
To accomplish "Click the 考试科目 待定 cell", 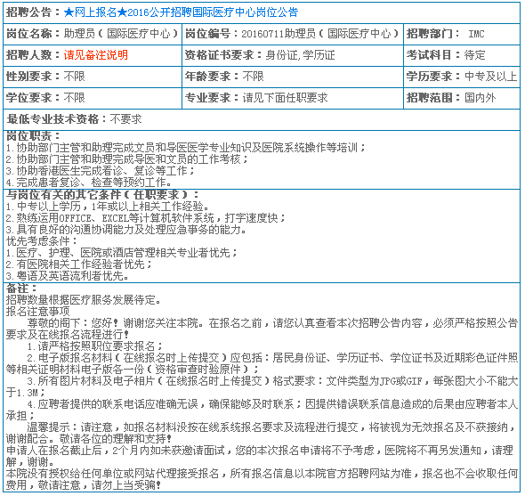I will pos(462,55).
